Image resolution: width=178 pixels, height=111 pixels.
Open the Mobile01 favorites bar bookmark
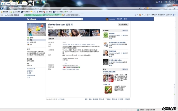68,12
